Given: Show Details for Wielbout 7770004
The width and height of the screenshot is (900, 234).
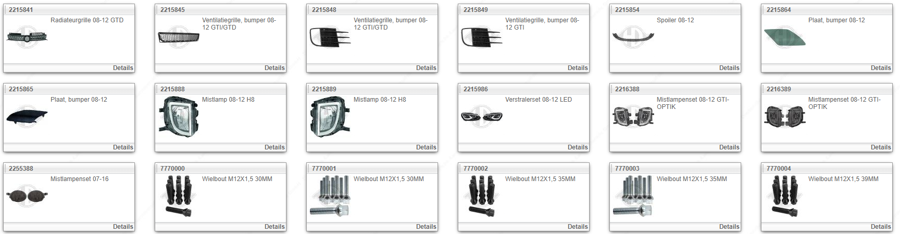Looking at the screenshot, I should pos(881,227).
